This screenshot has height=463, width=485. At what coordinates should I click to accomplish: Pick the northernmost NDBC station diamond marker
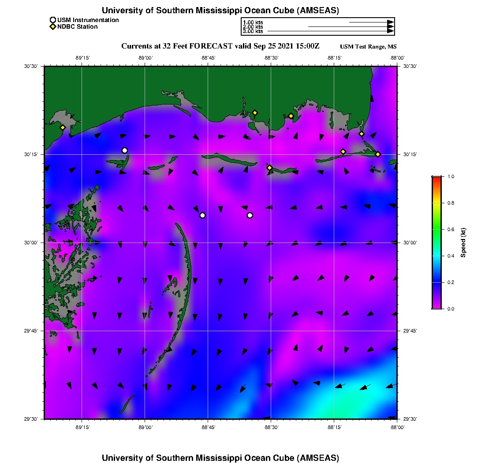[255, 112]
